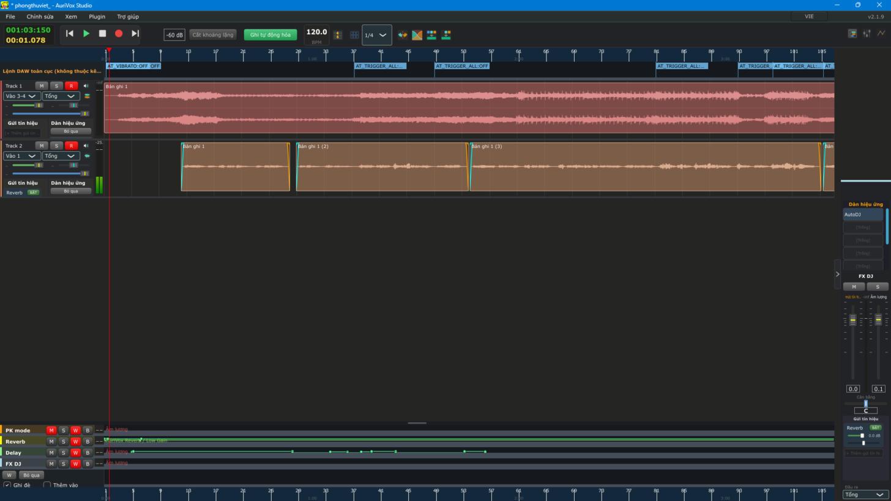Open the Plugin menu
This screenshot has height=501, width=891.
point(97,17)
